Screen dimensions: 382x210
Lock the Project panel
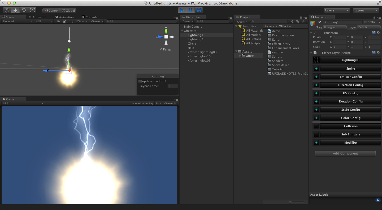click(301, 17)
